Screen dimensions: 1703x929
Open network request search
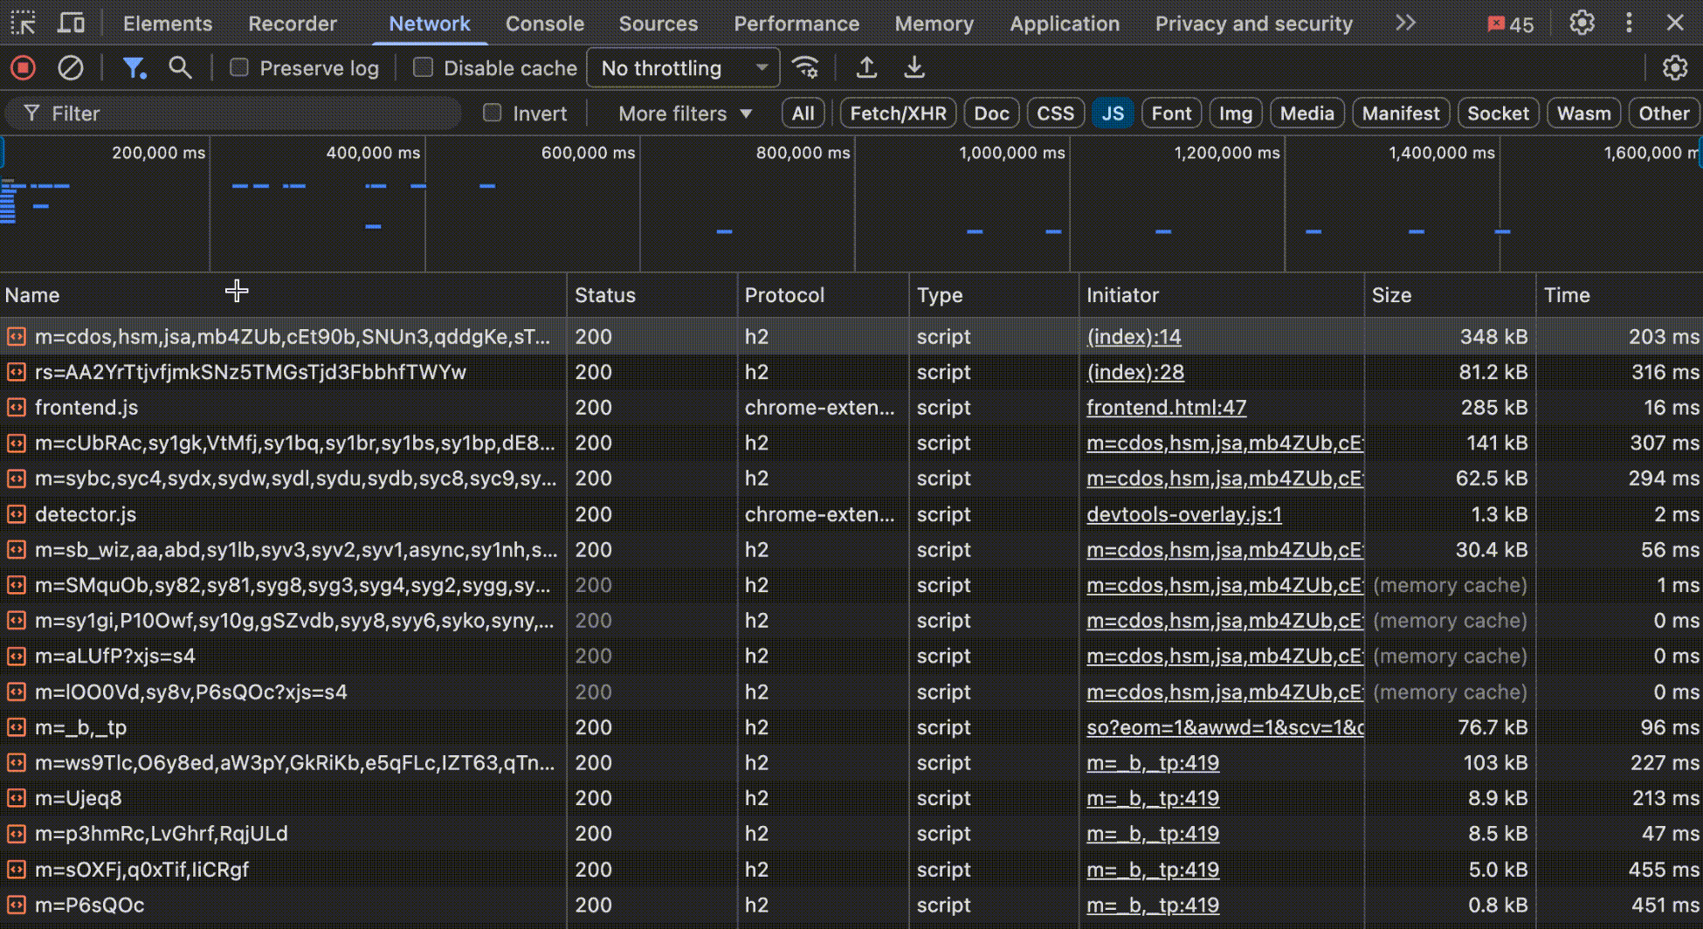click(180, 67)
